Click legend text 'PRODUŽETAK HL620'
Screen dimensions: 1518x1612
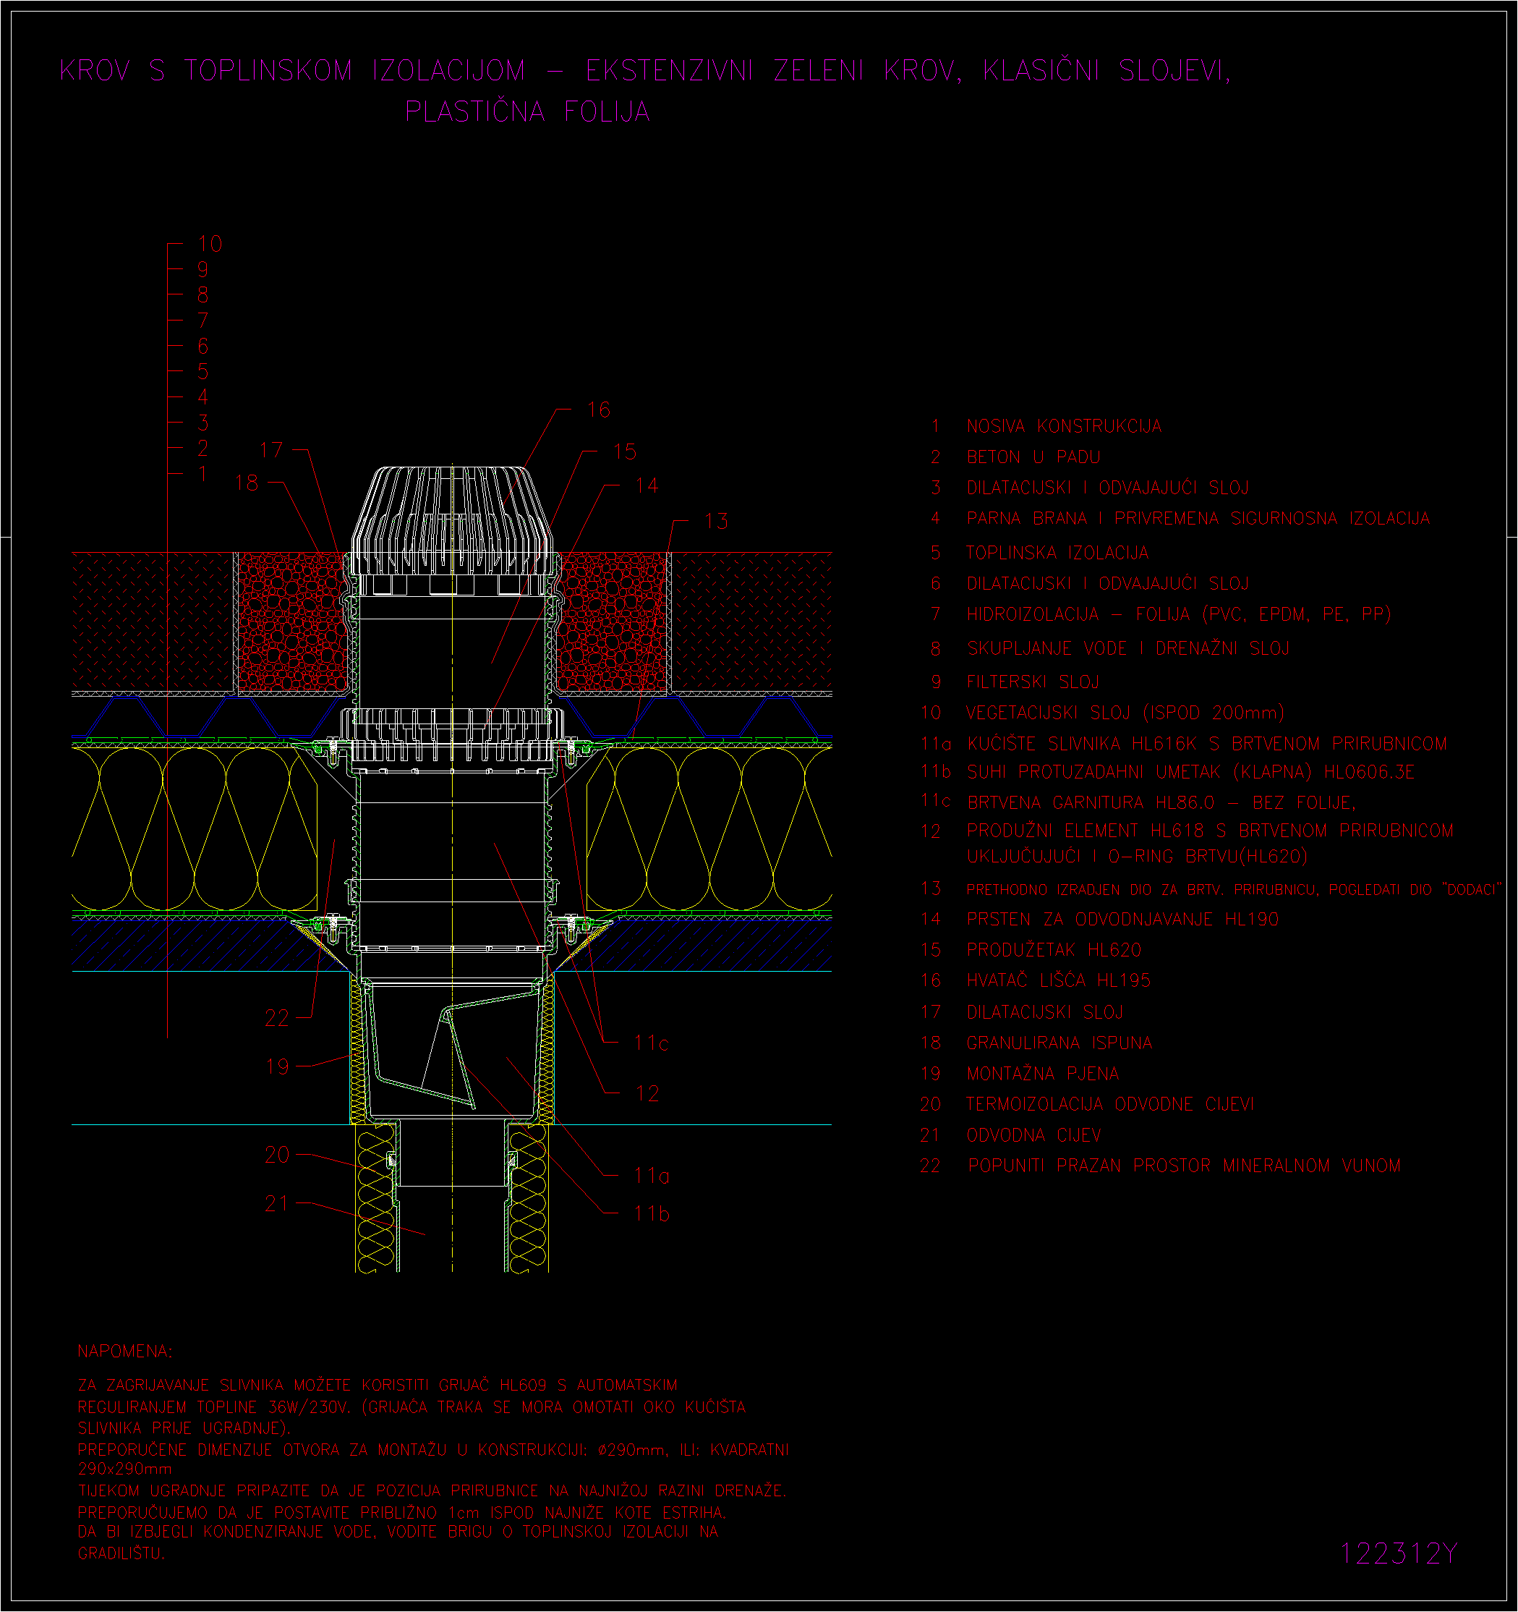1054,950
